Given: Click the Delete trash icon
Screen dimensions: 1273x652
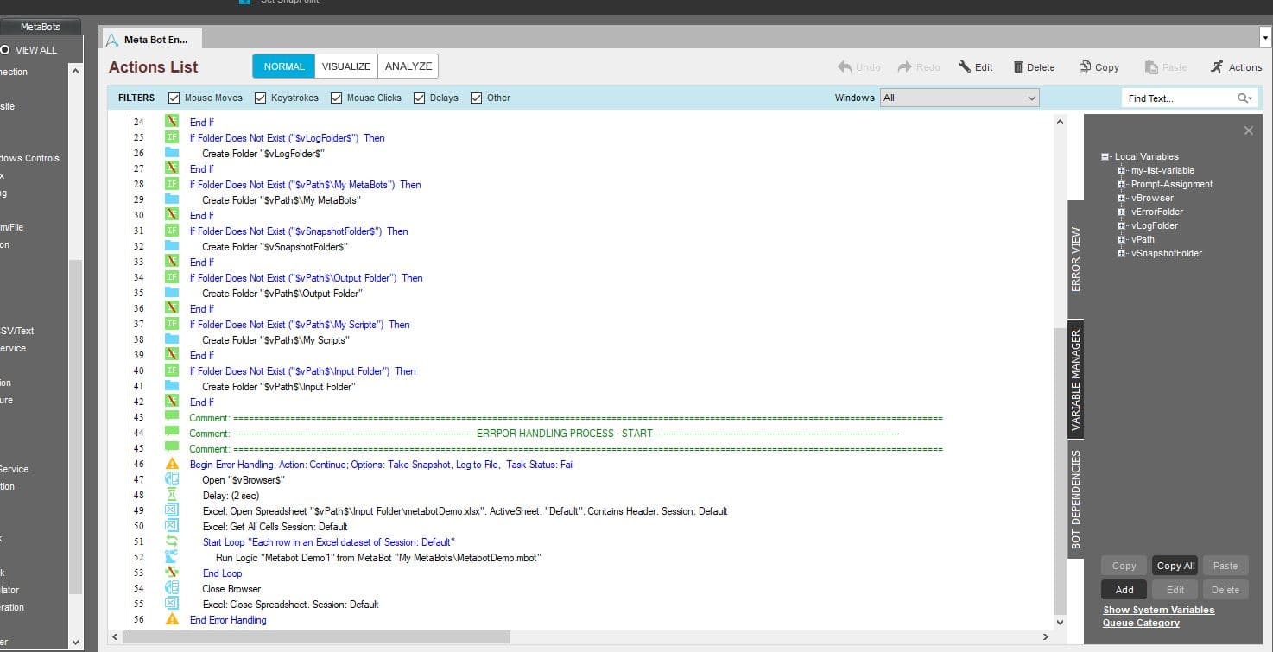Looking at the screenshot, I should [x=1018, y=66].
